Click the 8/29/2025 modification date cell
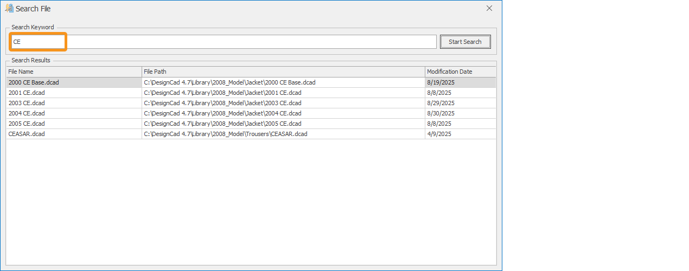The image size is (689, 271). point(441,103)
